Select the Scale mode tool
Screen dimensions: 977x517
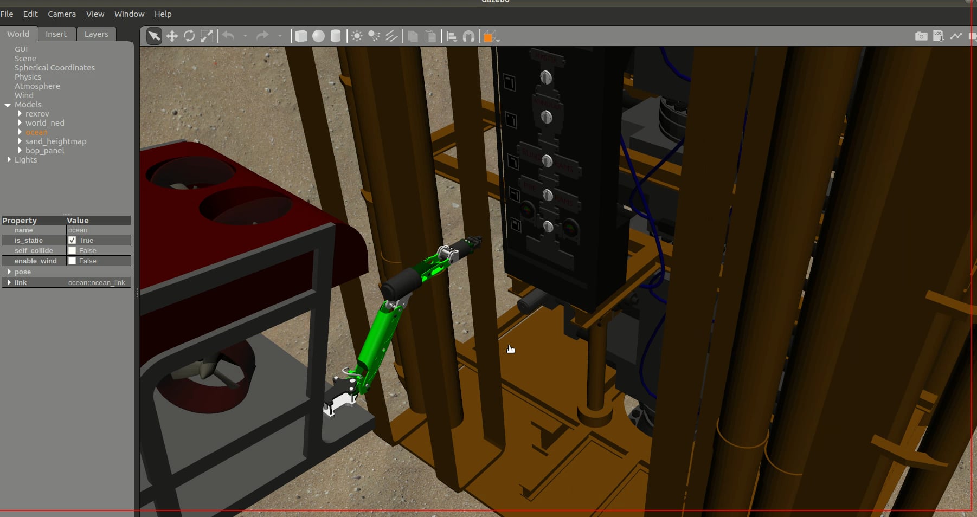[x=207, y=36]
